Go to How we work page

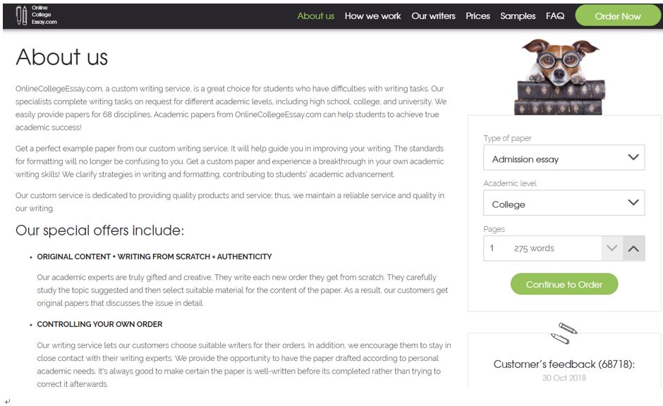[372, 16]
